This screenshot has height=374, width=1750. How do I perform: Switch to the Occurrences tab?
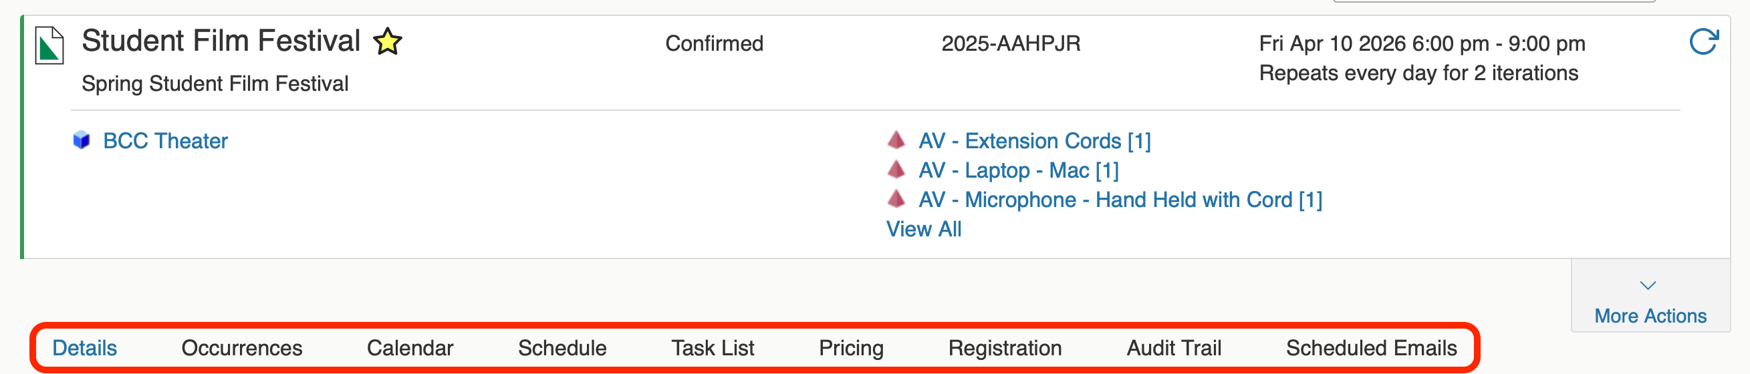tap(241, 348)
